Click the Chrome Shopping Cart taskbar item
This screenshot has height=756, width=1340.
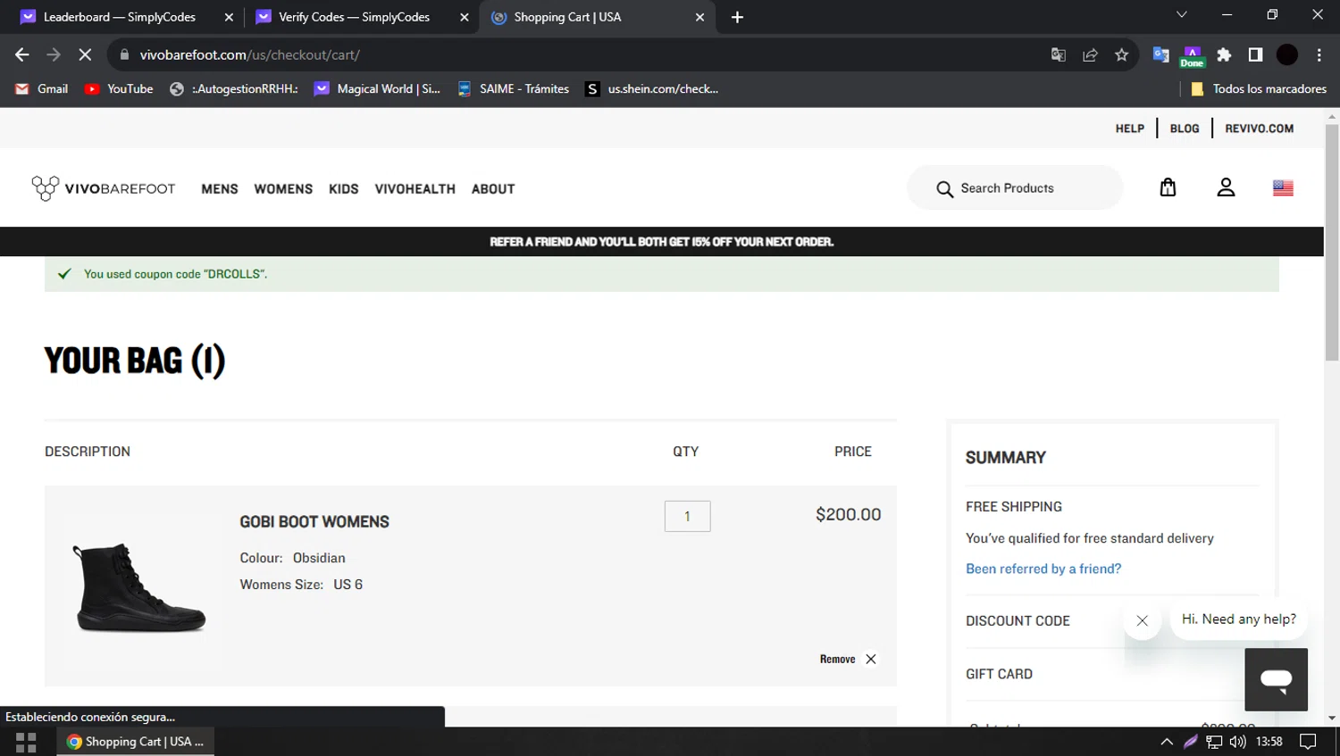coord(136,742)
